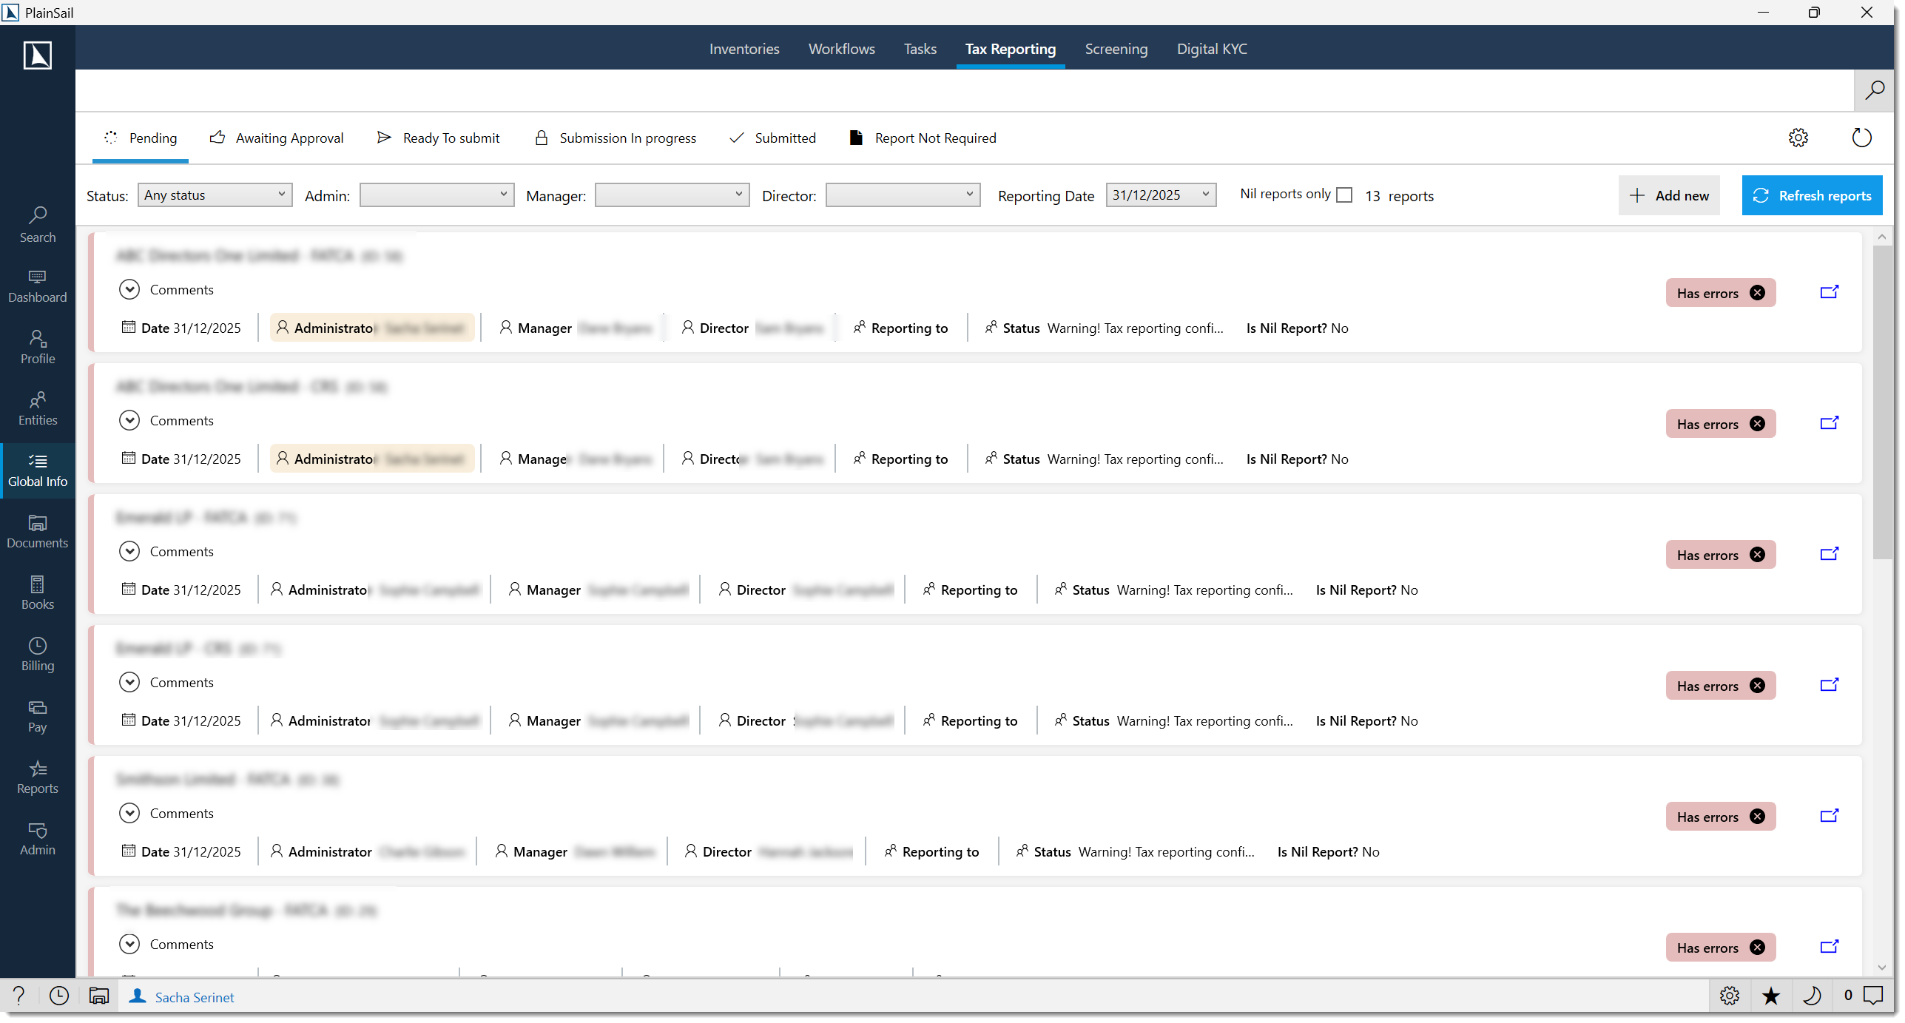Open the Billing sidebar icon

pyautogui.click(x=38, y=654)
